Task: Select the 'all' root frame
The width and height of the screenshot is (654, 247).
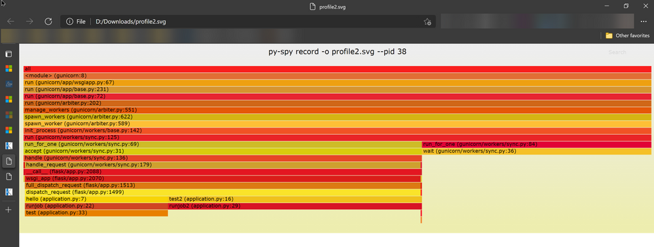Action: click(337, 69)
